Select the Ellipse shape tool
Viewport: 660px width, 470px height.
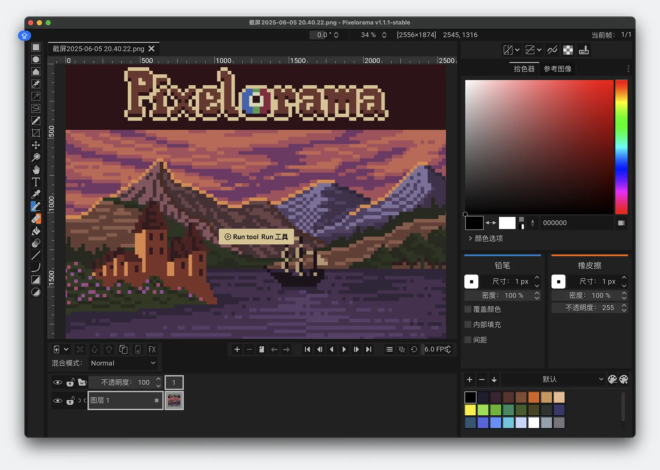click(x=36, y=292)
